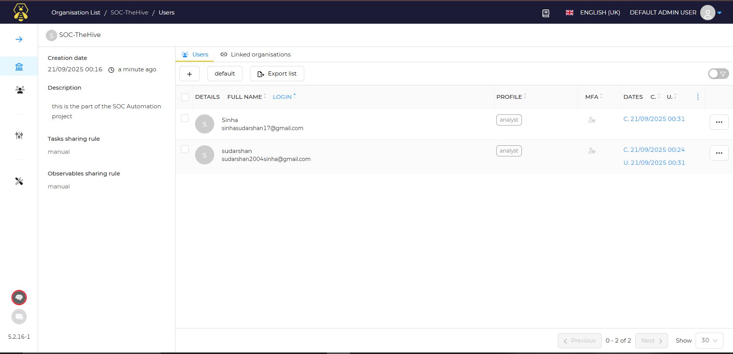Click the brain icon in sidebar
This screenshot has width=733, height=354.
coord(19,298)
